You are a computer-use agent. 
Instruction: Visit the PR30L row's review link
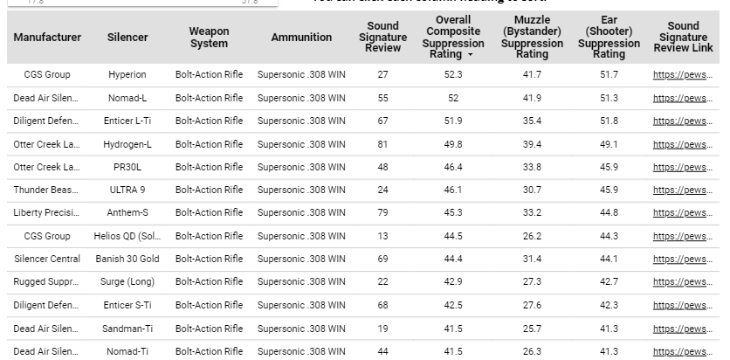(x=683, y=168)
